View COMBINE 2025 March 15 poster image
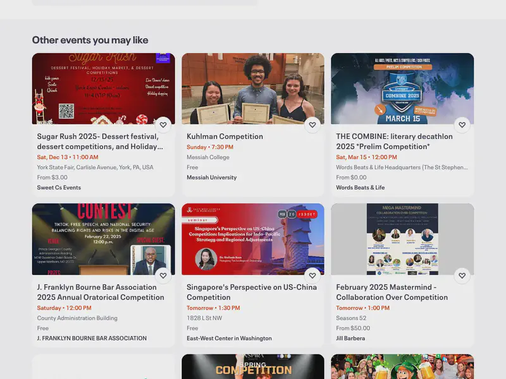The image size is (506, 379). (x=402, y=88)
